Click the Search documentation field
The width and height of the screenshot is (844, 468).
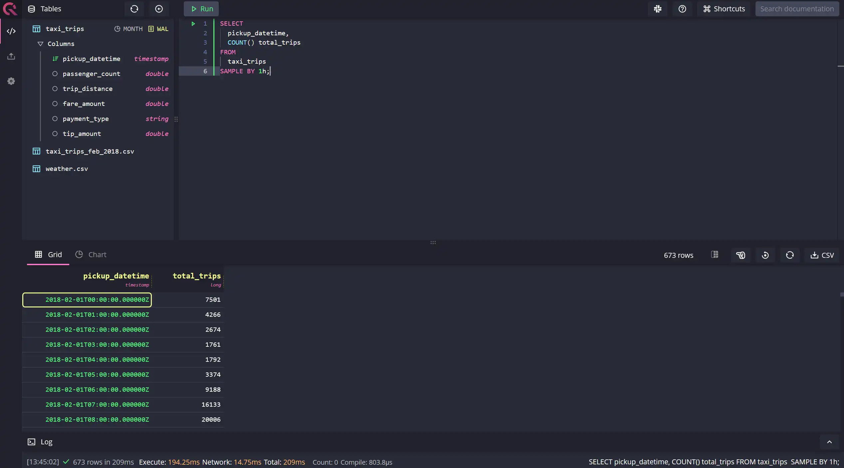(x=797, y=9)
